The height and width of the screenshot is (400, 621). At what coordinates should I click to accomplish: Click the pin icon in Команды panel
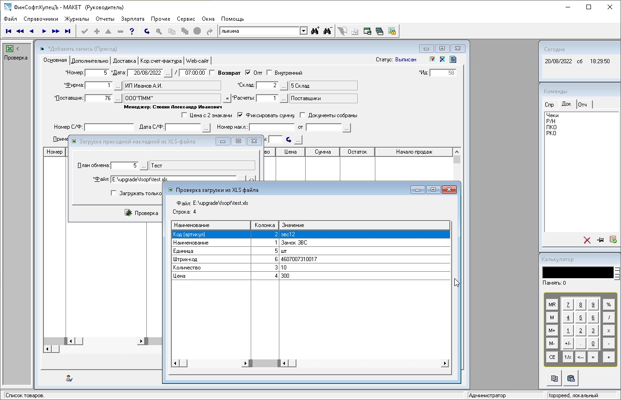click(600, 240)
